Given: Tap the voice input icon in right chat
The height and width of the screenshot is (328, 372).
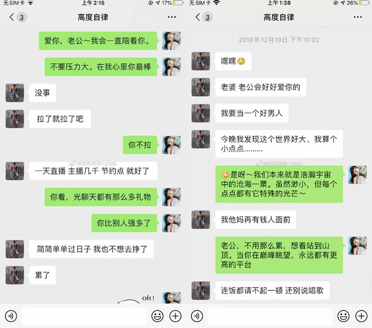Looking at the screenshot, I should click(x=197, y=316).
